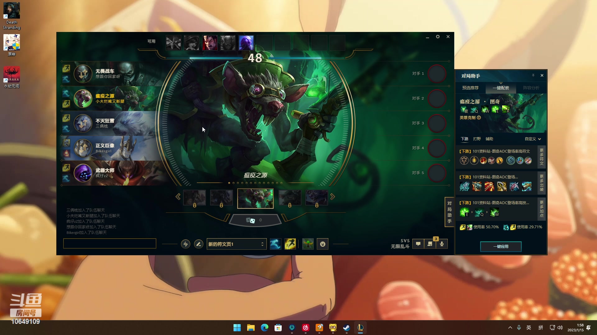Open the missions icon with badge 3

(x=430, y=244)
